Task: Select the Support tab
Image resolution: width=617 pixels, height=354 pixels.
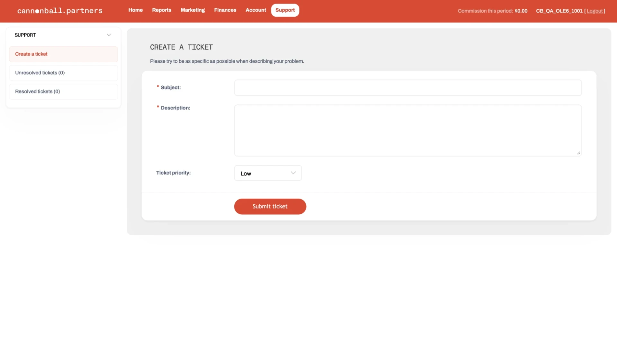Action: point(285,10)
